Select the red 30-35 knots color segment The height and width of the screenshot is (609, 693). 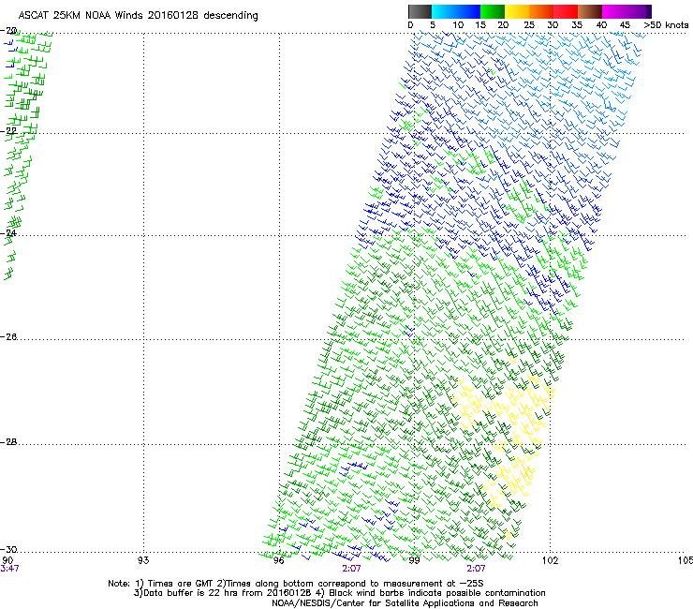click(566, 11)
